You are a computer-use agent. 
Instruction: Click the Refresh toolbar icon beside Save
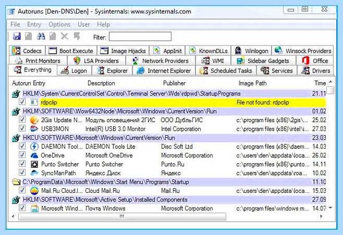pyautogui.click(x=29, y=36)
